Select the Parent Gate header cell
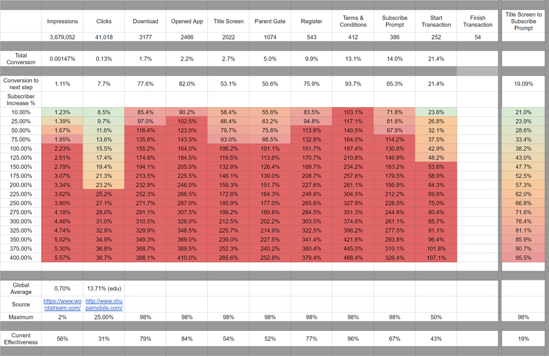549x357 pixels. pyautogui.click(x=270, y=21)
